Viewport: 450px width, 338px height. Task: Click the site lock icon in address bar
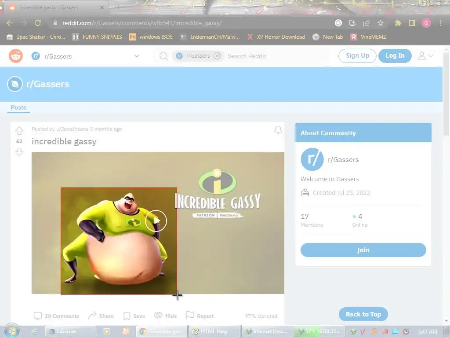coord(55,23)
